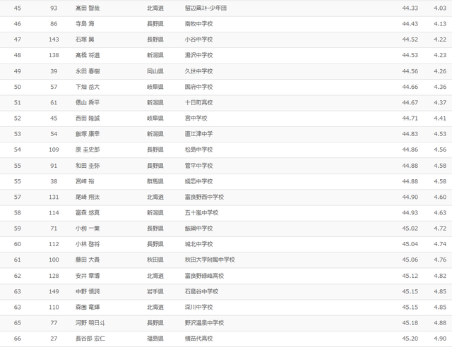Image resolution: width=452 pixels, height=347 pixels.
Task: Click the name 河野 明日斗
Action: (90, 323)
